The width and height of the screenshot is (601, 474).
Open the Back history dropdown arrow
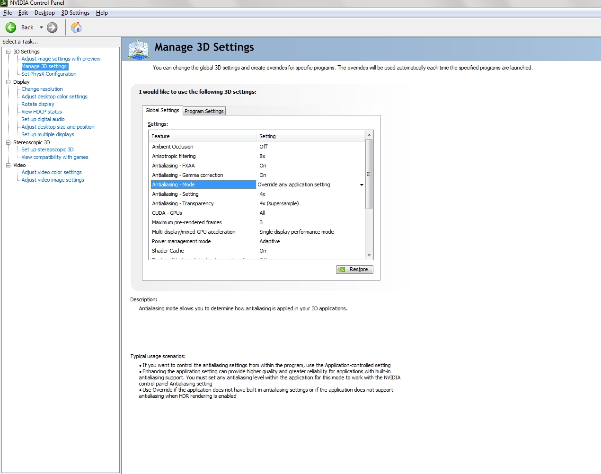(41, 27)
